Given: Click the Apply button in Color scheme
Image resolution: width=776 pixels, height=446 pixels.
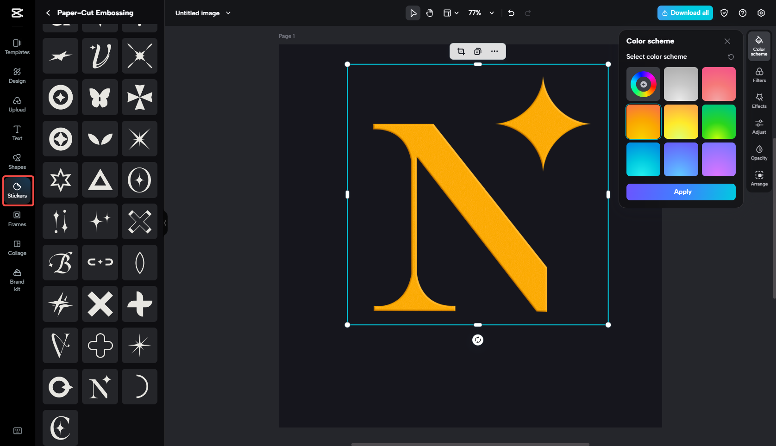Looking at the screenshot, I should [x=681, y=192].
